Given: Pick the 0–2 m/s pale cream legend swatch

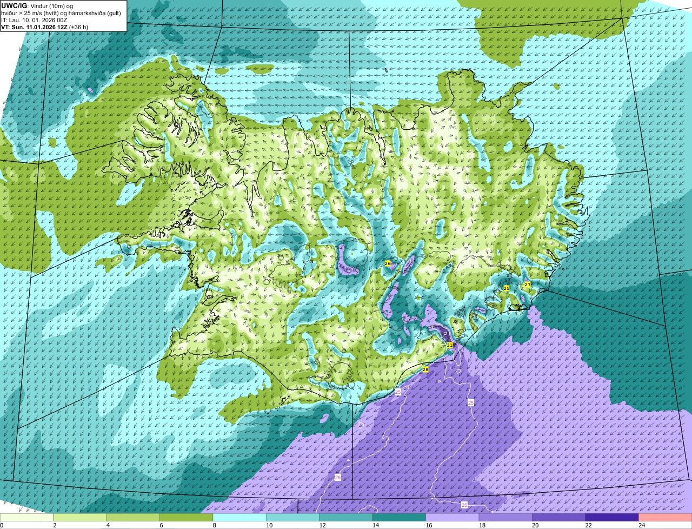Looking at the screenshot, I should (26, 518).
